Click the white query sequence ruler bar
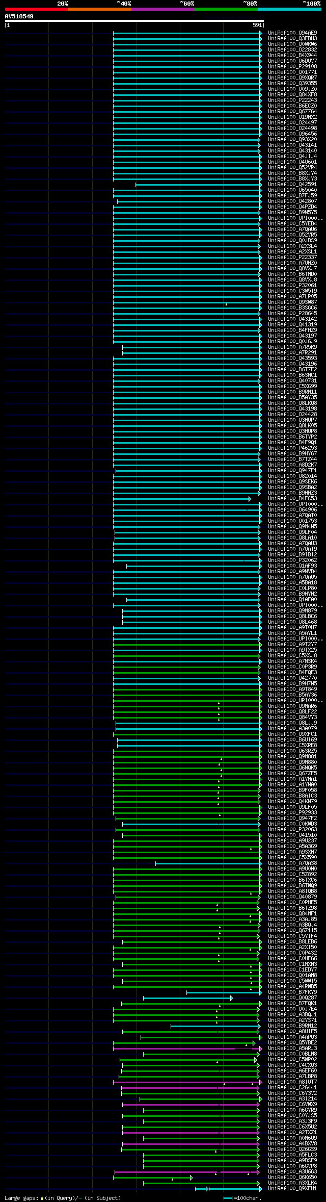 coord(134,21)
